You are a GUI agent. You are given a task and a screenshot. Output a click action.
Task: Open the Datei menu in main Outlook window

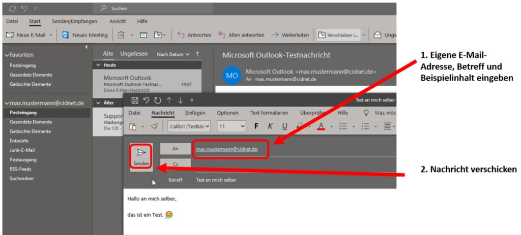coord(12,21)
